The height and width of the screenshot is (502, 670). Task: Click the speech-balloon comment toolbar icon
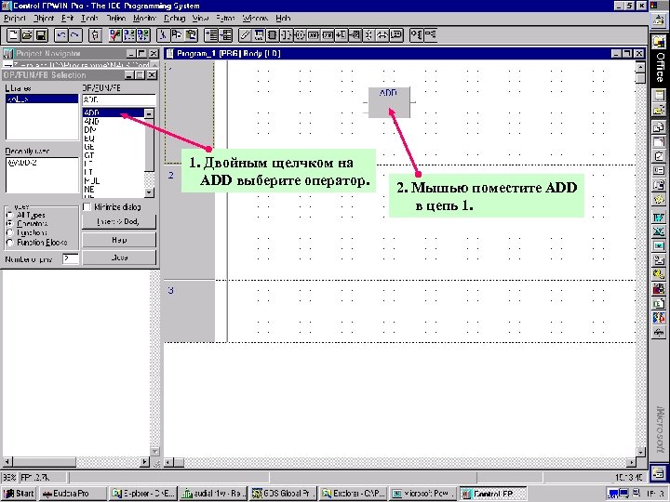pyautogui.click(x=396, y=35)
